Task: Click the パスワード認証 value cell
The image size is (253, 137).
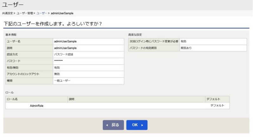Action: (88, 55)
